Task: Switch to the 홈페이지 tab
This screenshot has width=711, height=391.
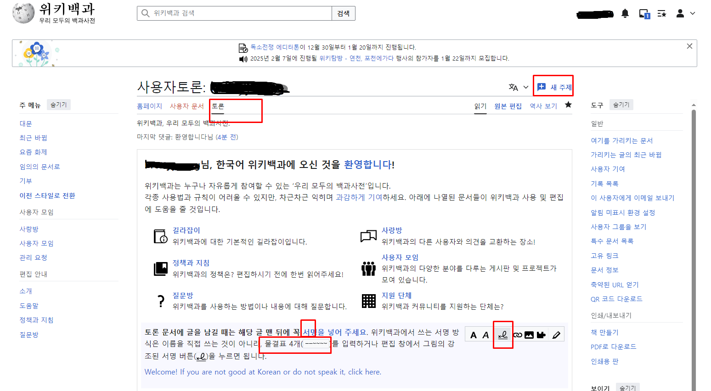Action: point(149,106)
